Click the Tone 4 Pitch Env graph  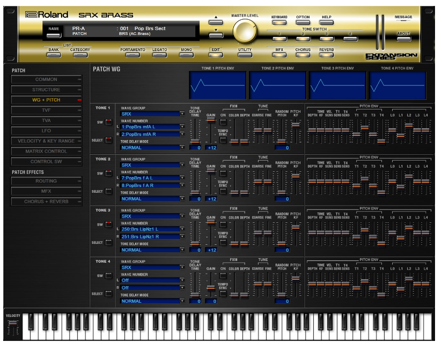(x=397, y=85)
